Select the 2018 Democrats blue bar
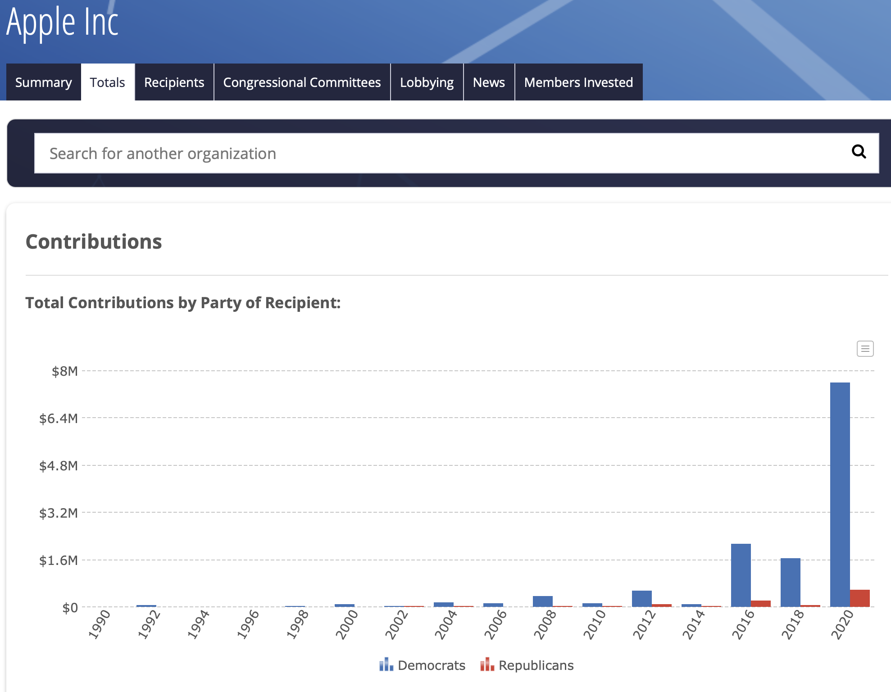 point(790,583)
